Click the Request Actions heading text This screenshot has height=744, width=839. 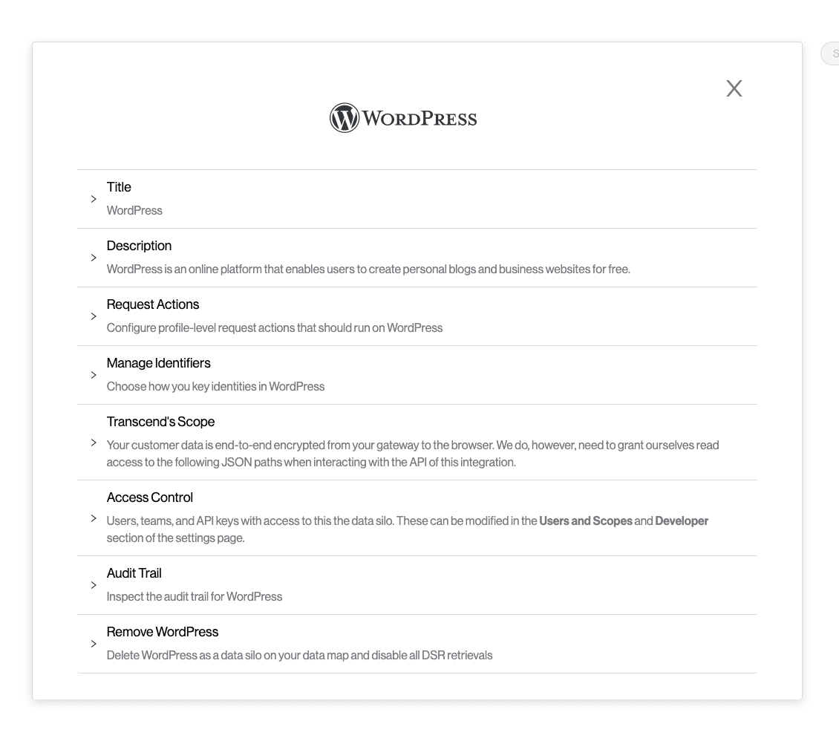(152, 304)
